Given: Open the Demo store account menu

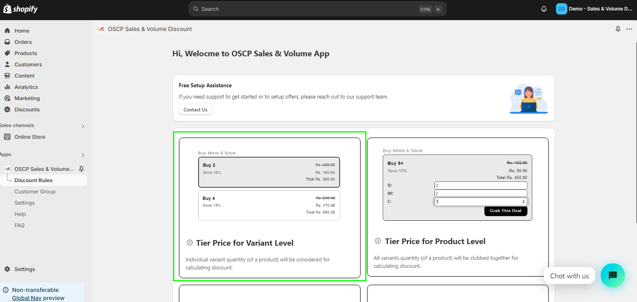Looking at the screenshot, I should pyautogui.click(x=594, y=9).
